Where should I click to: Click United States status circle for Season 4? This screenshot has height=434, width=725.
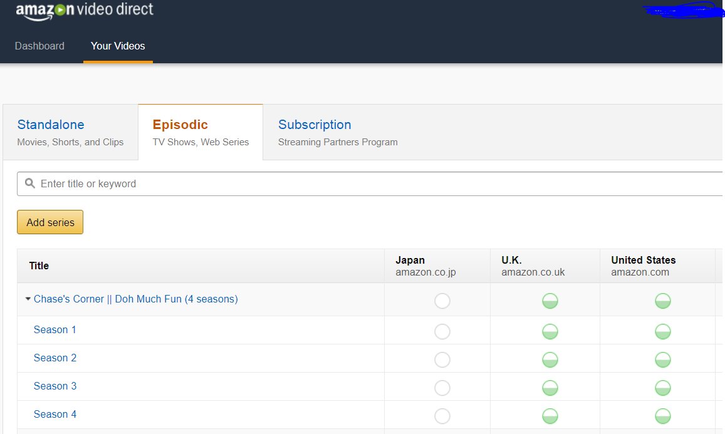click(x=662, y=416)
